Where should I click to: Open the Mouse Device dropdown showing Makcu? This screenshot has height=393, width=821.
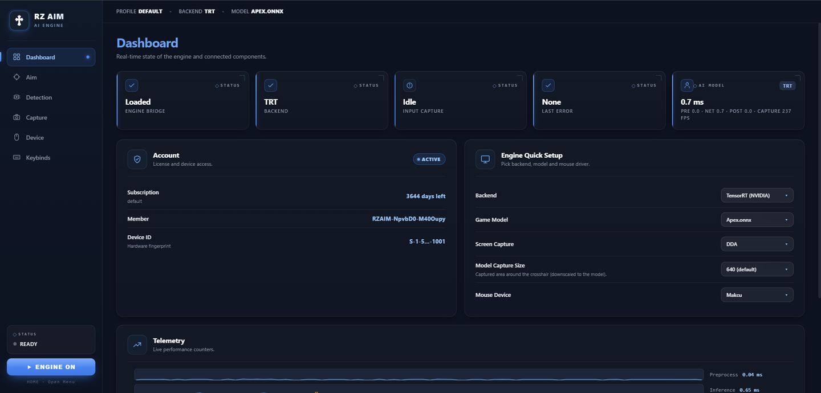757,295
